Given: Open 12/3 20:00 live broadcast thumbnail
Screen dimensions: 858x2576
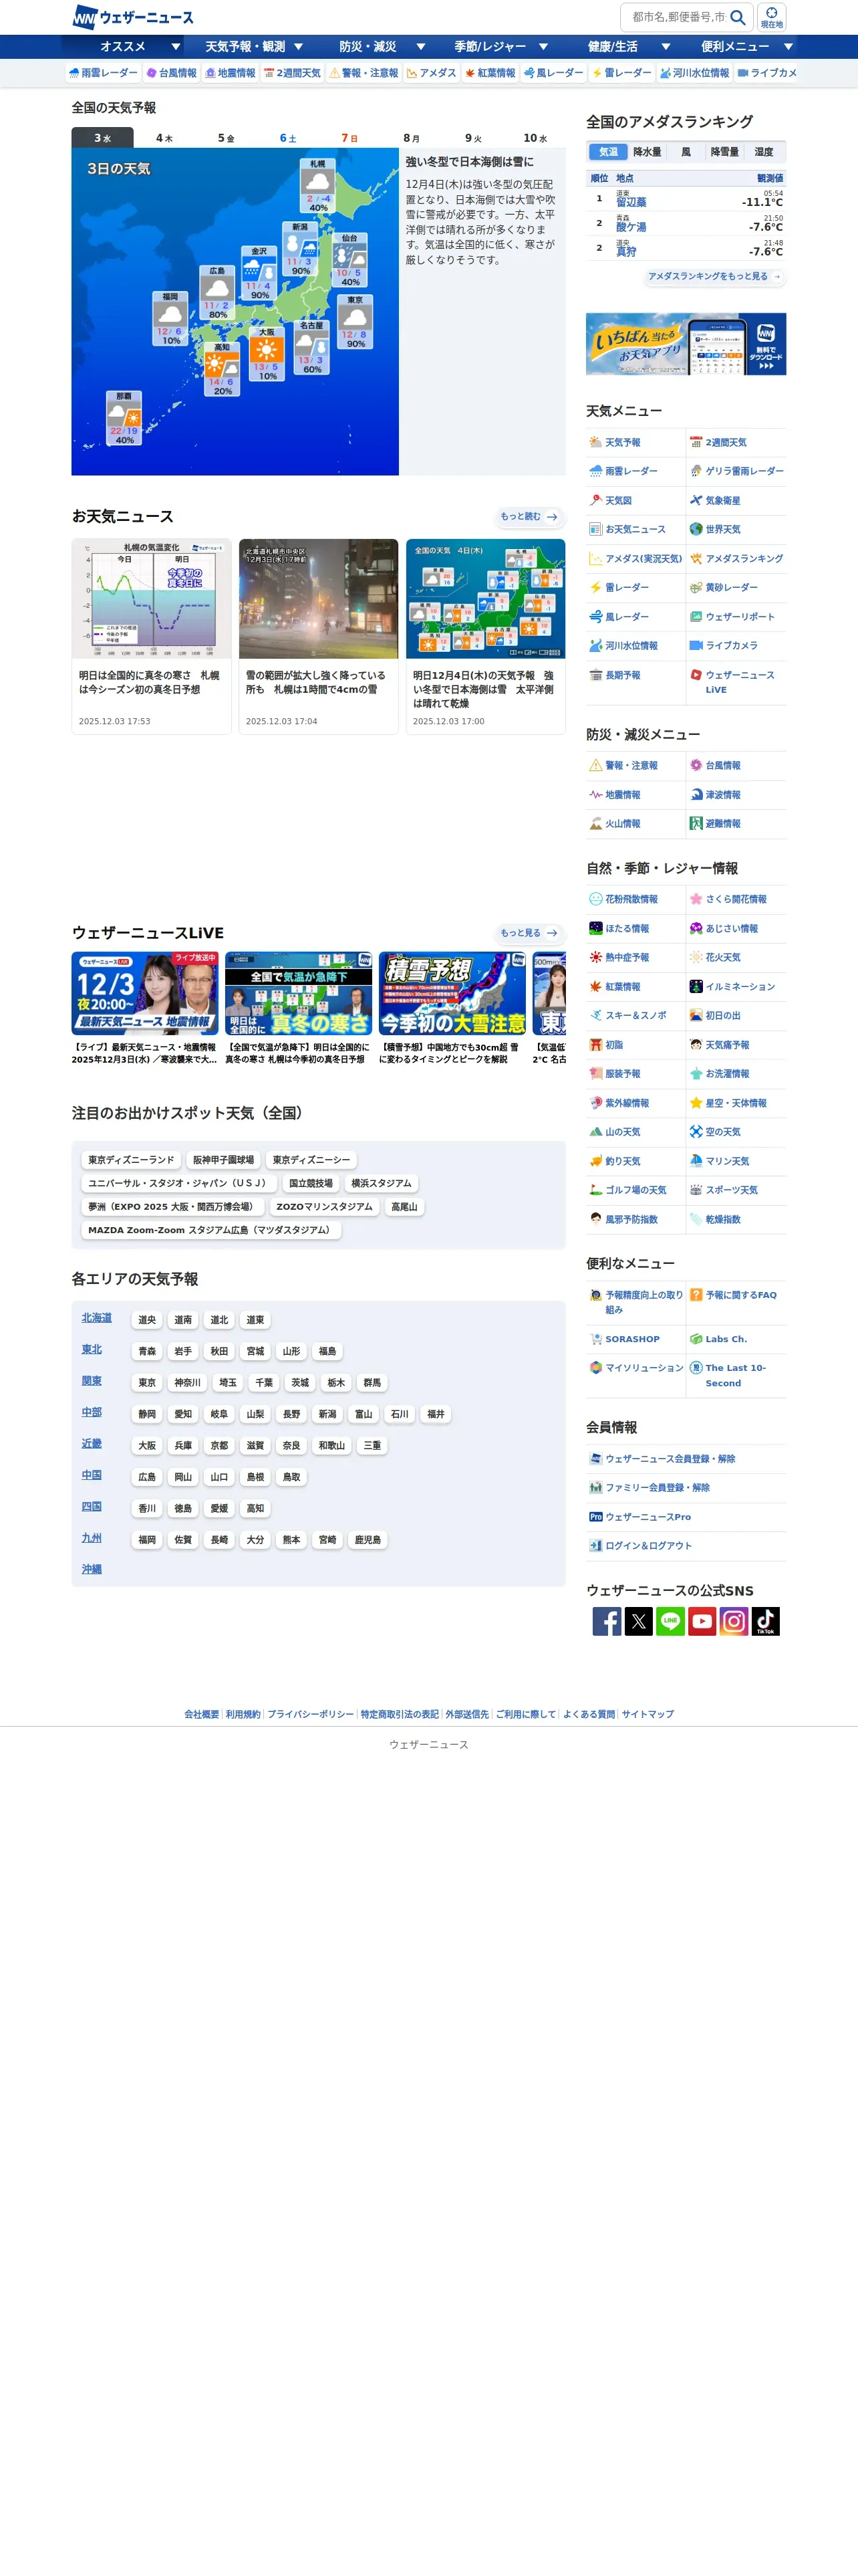Looking at the screenshot, I should pyautogui.click(x=145, y=993).
